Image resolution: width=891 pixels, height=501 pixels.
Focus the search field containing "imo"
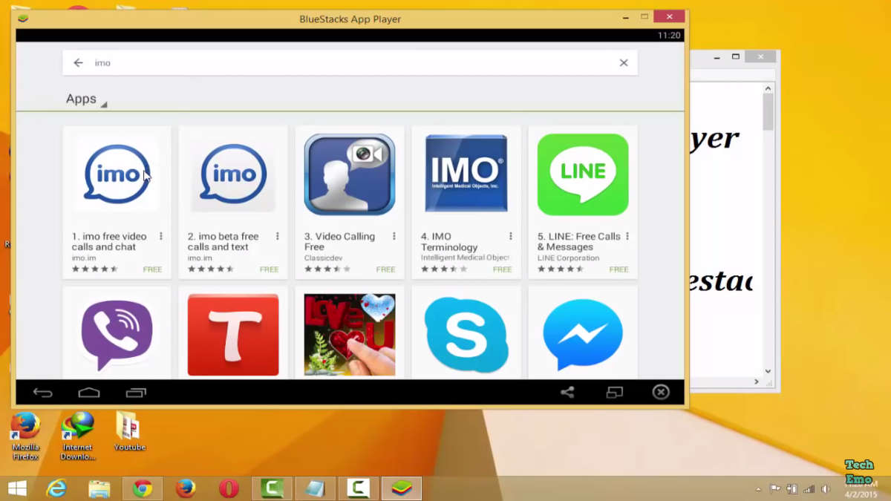(350, 63)
